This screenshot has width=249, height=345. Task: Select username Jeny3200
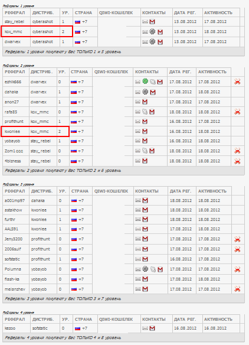tap(14, 239)
